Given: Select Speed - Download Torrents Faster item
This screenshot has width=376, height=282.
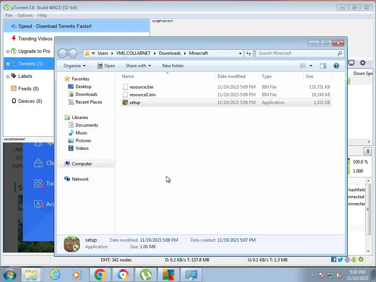Looking at the screenshot, I should (x=76, y=26).
